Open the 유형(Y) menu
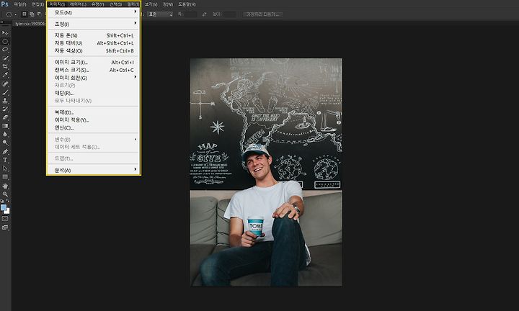The height and width of the screenshot is (311, 519). point(97,4)
